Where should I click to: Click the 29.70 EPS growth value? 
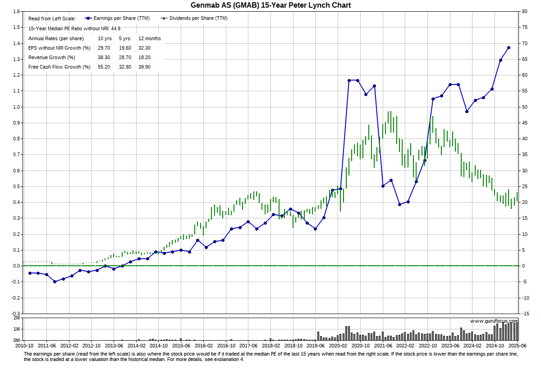pos(104,48)
